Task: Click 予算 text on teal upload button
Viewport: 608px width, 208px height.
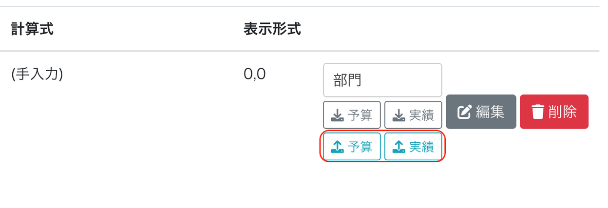Action: 361,147
